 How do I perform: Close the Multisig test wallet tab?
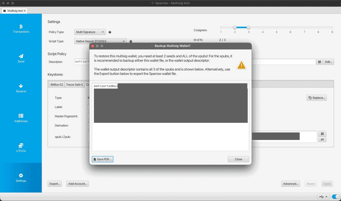tap(25, 11)
